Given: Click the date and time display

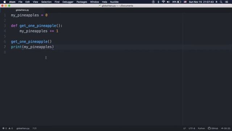Looking at the screenshot, I should (201, 2).
